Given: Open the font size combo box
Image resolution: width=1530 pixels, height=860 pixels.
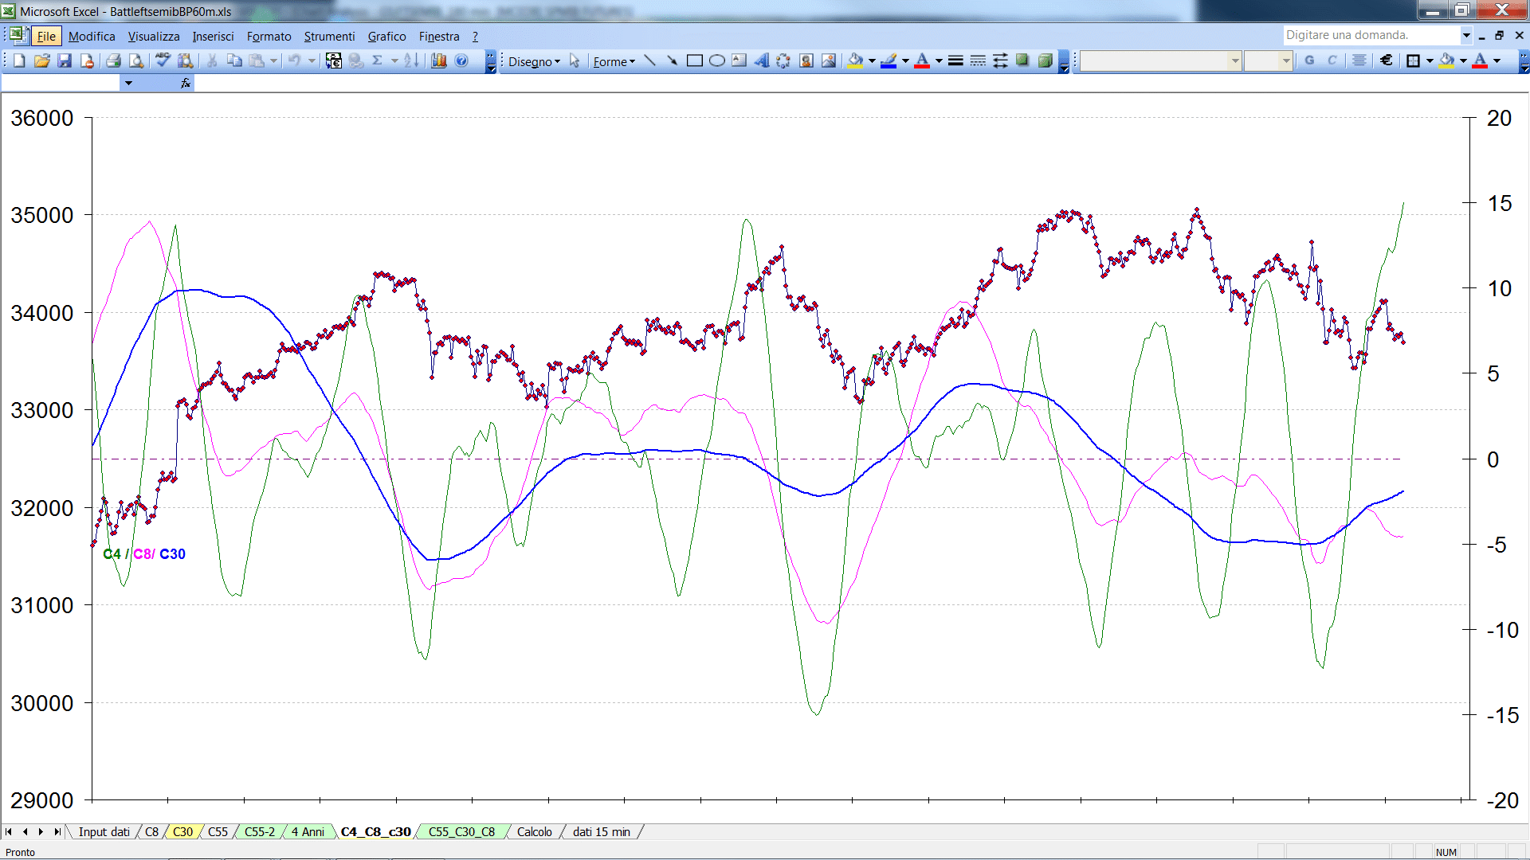Looking at the screenshot, I should coord(1268,61).
